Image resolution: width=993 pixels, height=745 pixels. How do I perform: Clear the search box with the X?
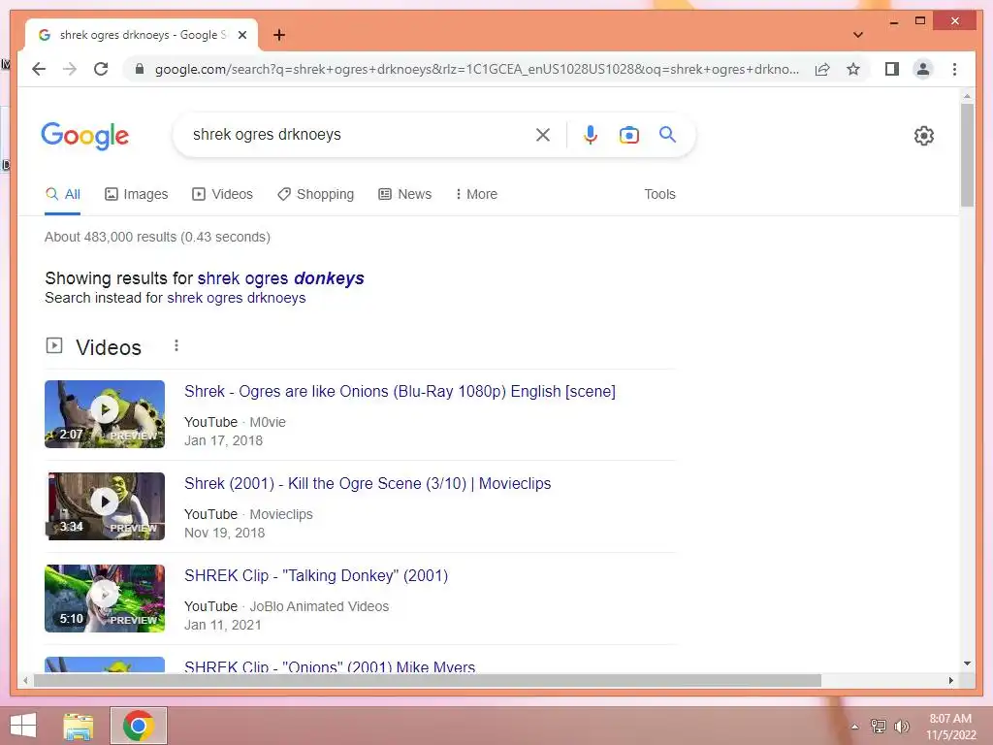[543, 135]
